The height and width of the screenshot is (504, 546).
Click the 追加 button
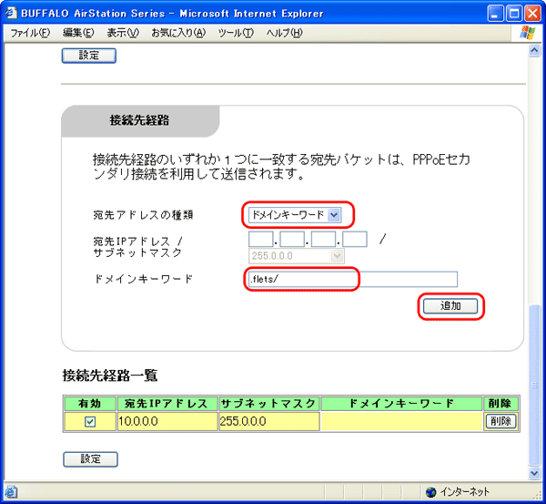[x=450, y=306]
